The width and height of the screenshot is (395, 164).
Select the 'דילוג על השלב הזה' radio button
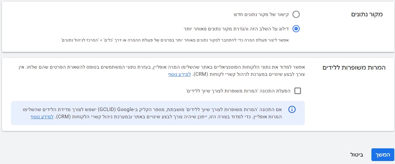pyautogui.click(x=296, y=29)
